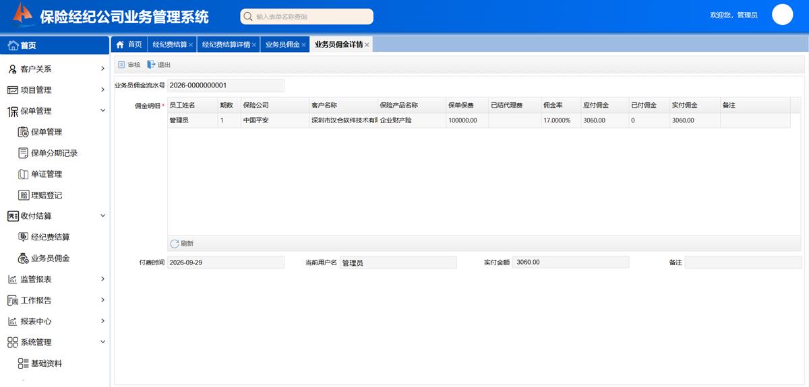Click the 客户关系 person icon
The image size is (809, 387).
(x=13, y=69)
